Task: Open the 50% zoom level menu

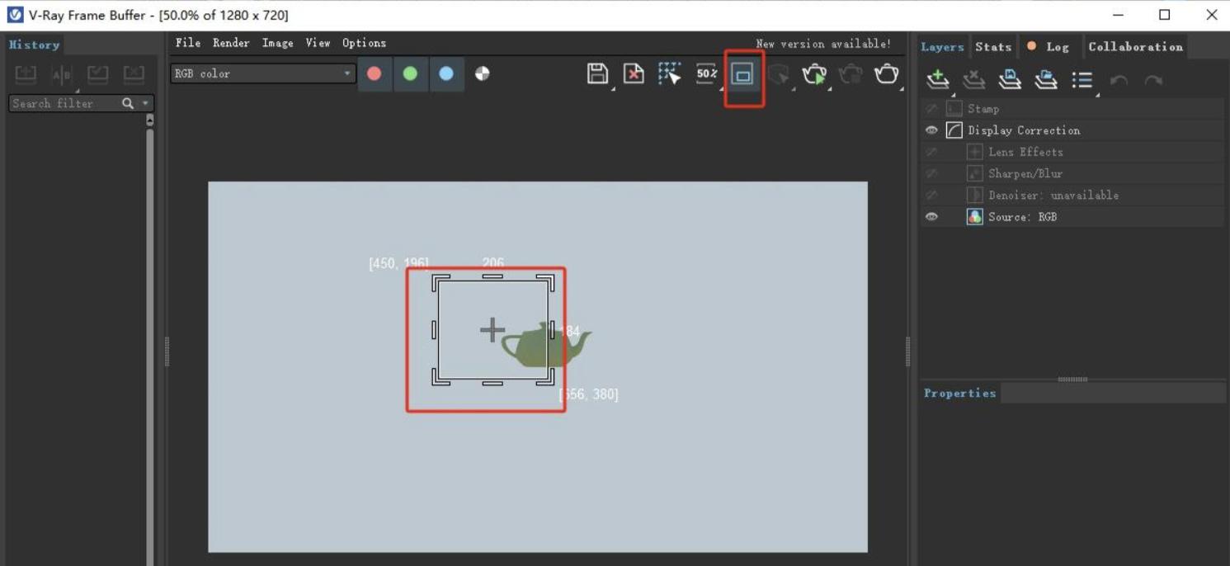Action: (x=706, y=73)
